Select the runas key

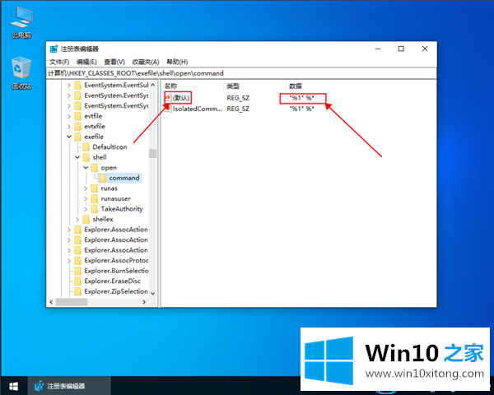(109, 188)
